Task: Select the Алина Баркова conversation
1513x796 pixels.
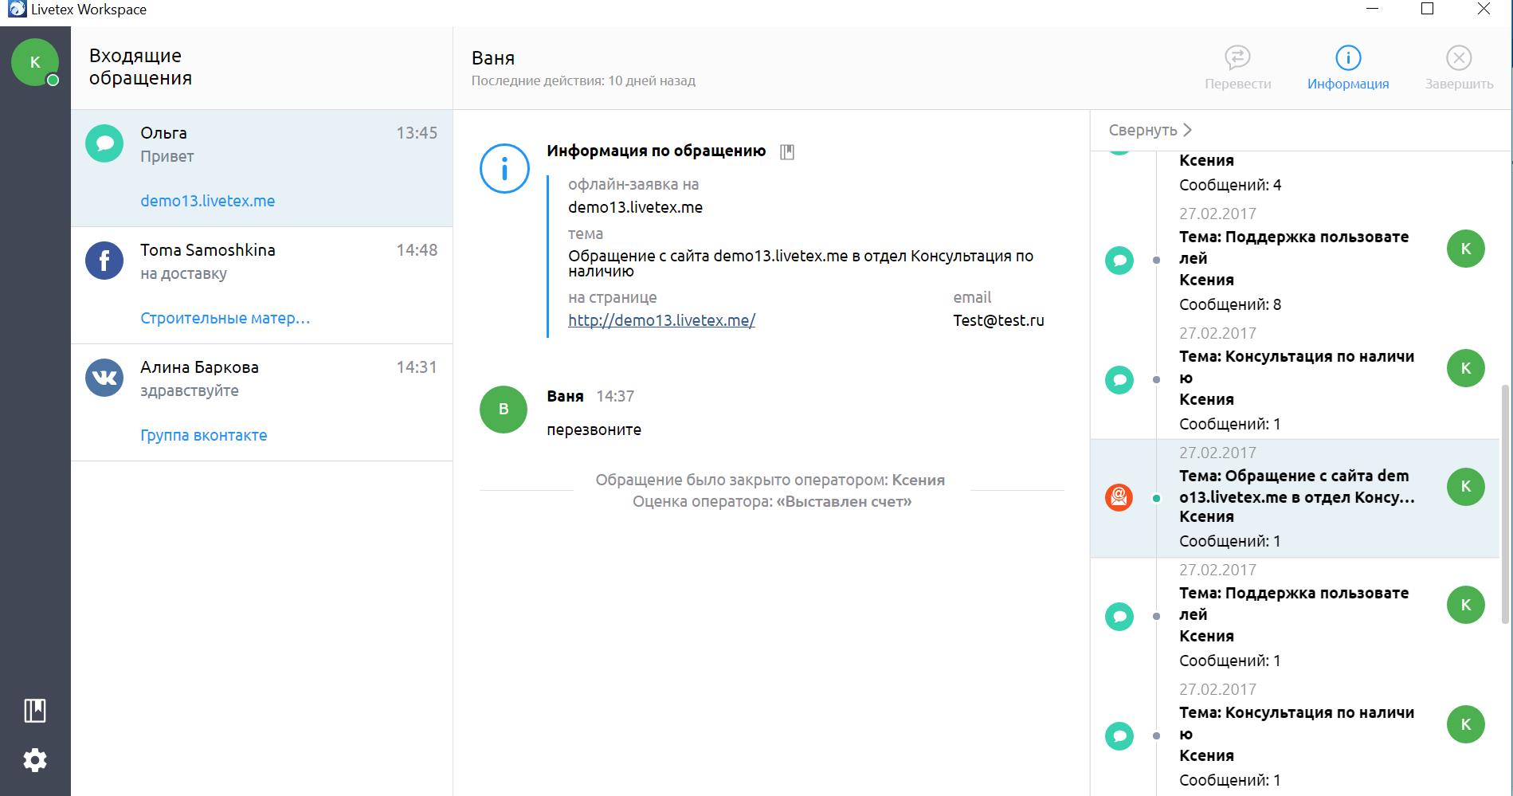Action: pos(261,402)
